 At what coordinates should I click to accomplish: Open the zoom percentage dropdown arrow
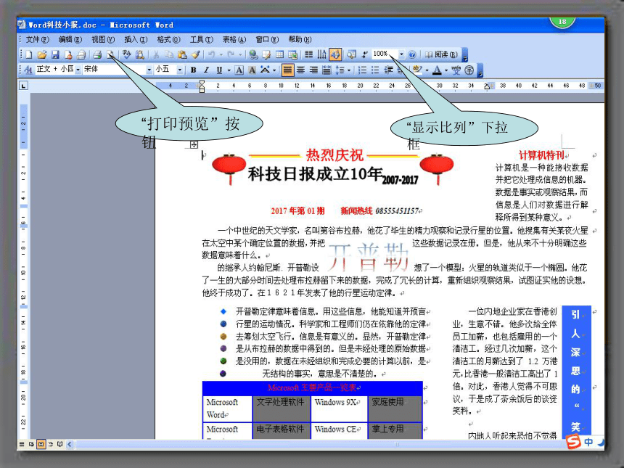point(401,54)
